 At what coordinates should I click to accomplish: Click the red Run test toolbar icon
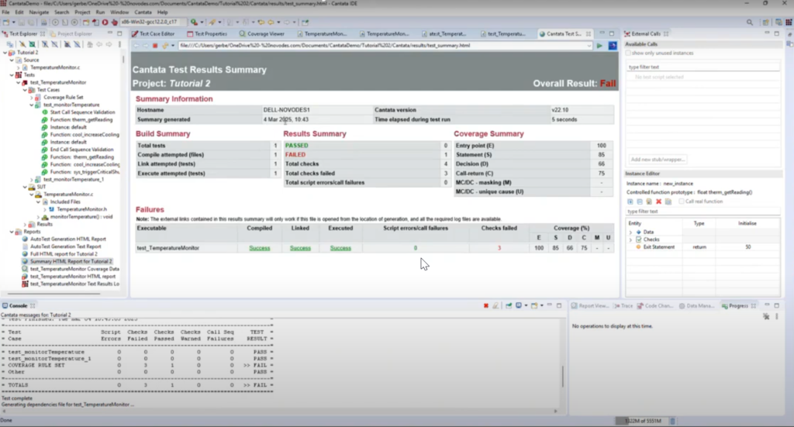tap(105, 22)
